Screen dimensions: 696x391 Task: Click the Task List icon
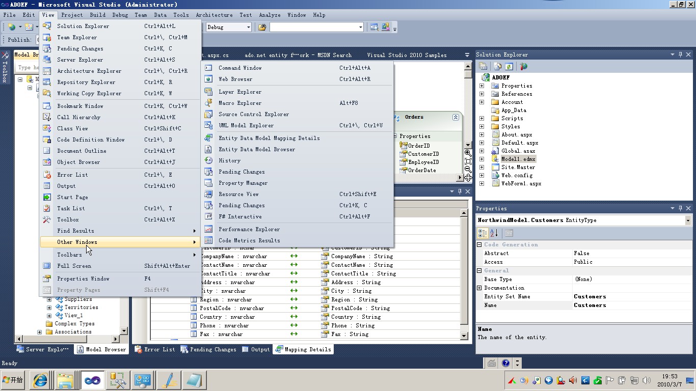(x=47, y=208)
